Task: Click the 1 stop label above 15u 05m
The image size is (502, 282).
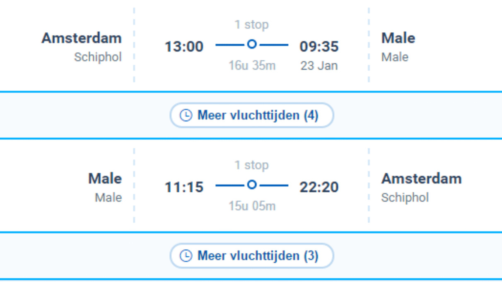Action: [251, 165]
